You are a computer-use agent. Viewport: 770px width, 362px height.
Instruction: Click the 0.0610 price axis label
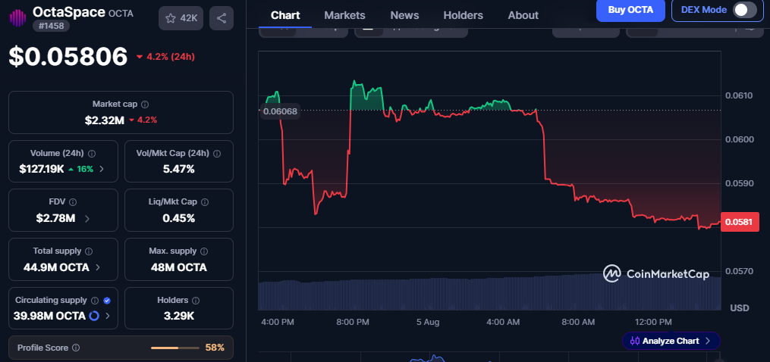(739, 95)
